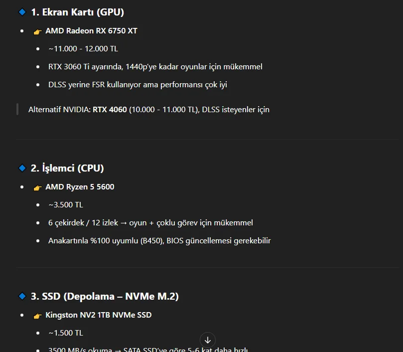Viewport: 403px width, 352px height.
Task: Click the blue diamond beside Ekran Kartı heading
Action: click(22, 12)
